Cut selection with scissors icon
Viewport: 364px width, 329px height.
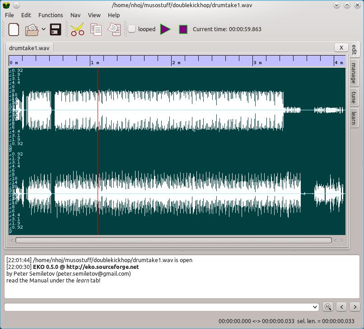[x=77, y=29]
